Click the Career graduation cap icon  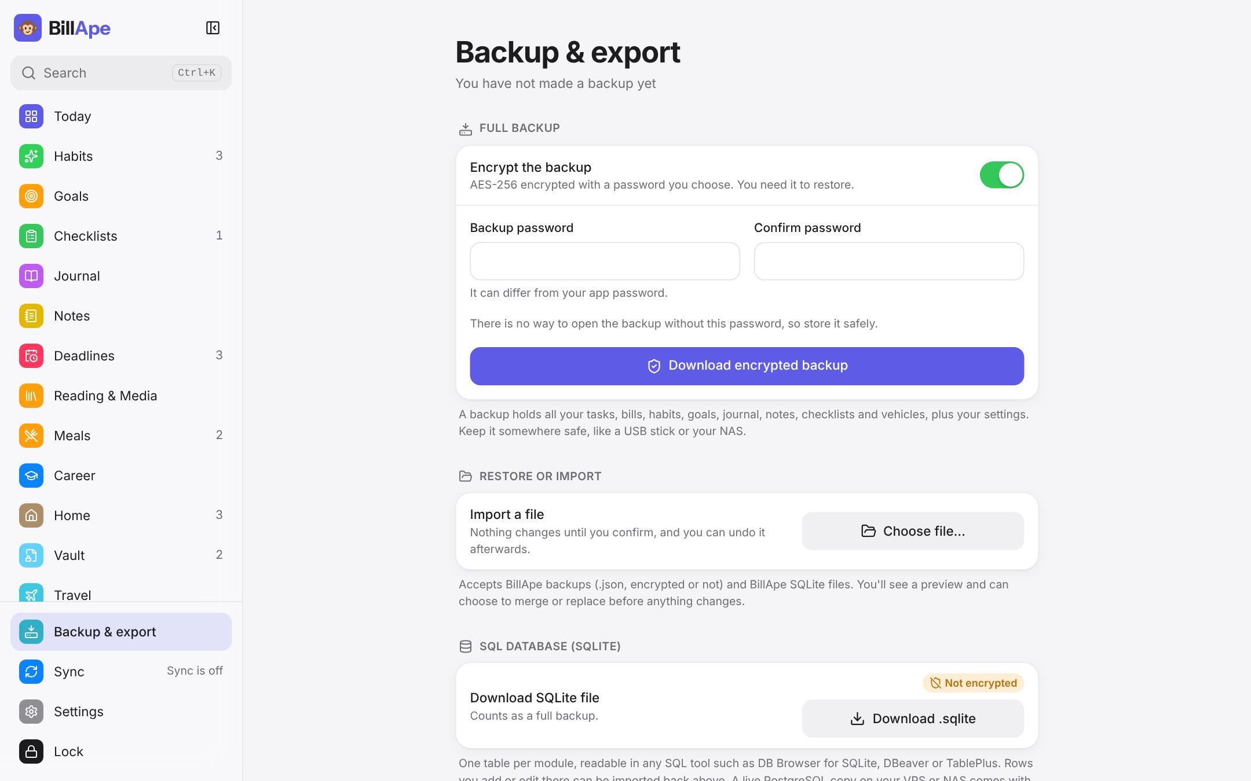click(31, 476)
